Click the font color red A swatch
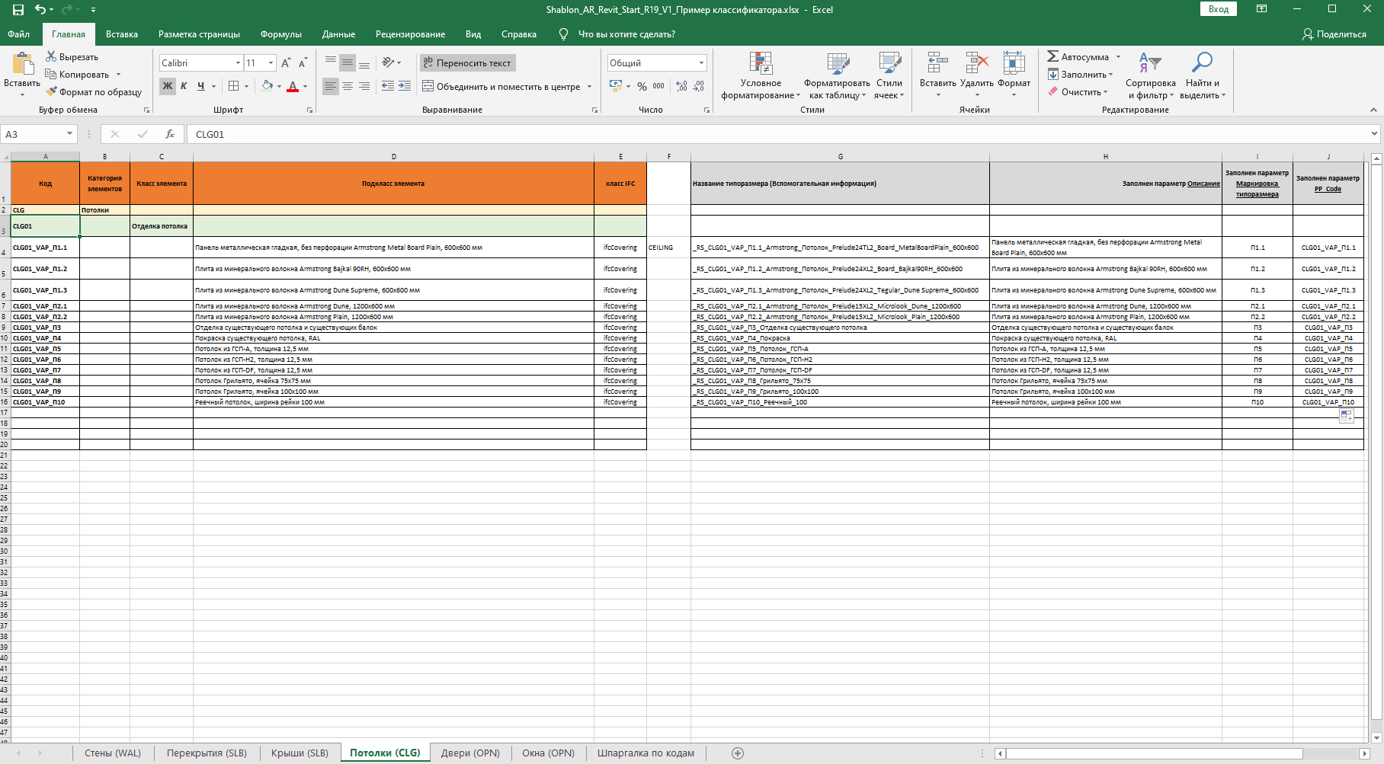 pos(293,86)
